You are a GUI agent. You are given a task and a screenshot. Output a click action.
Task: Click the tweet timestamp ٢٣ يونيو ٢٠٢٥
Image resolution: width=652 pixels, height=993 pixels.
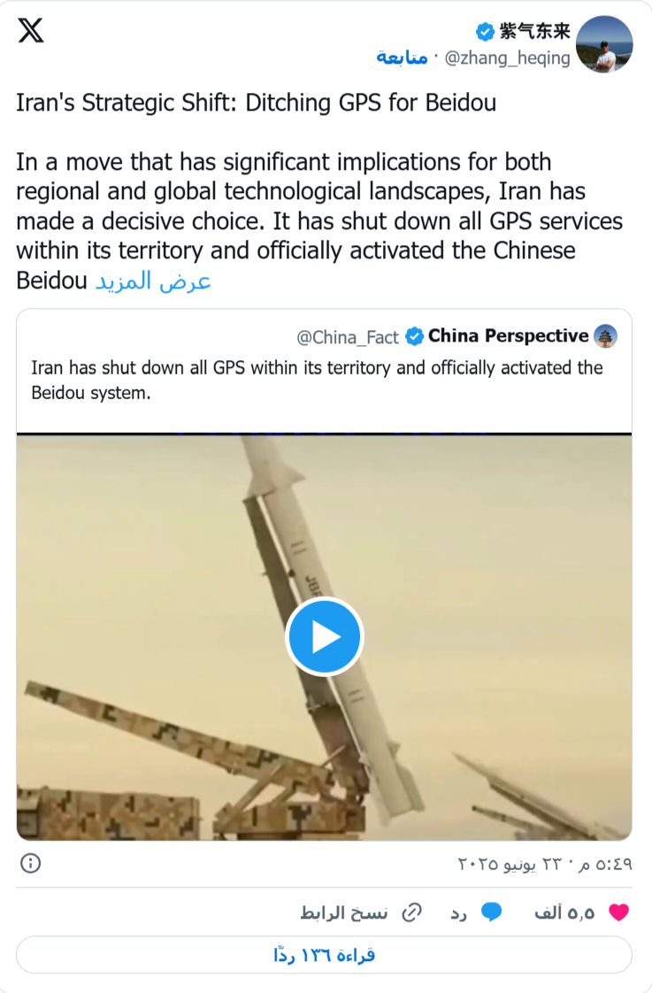(544, 864)
